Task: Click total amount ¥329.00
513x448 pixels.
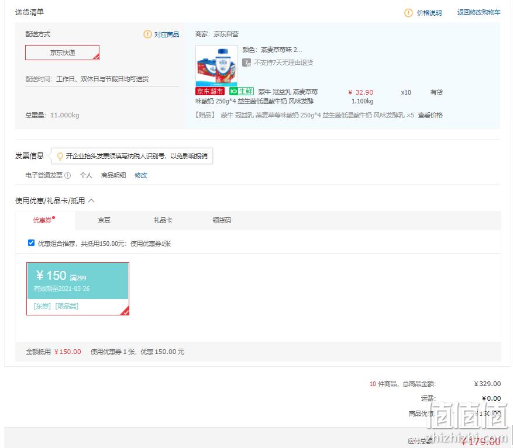Action: coord(487,384)
